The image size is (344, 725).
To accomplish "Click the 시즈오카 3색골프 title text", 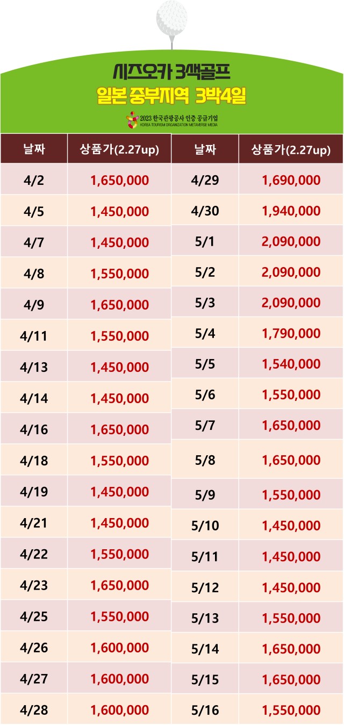I will point(172,71).
